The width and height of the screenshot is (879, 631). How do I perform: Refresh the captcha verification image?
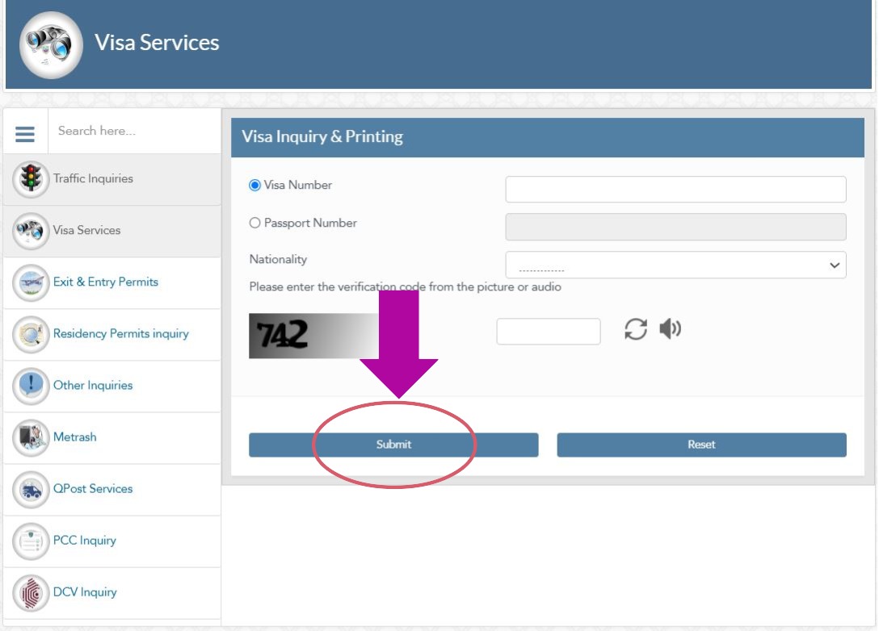click(637, 329)
